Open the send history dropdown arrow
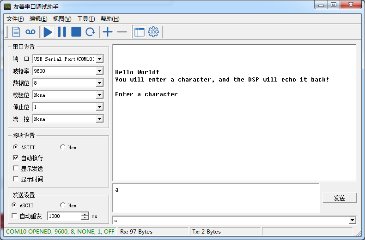 click(353, 220)
